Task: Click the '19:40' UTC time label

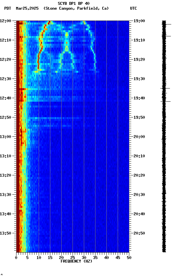Action: (x=139, y=98)
